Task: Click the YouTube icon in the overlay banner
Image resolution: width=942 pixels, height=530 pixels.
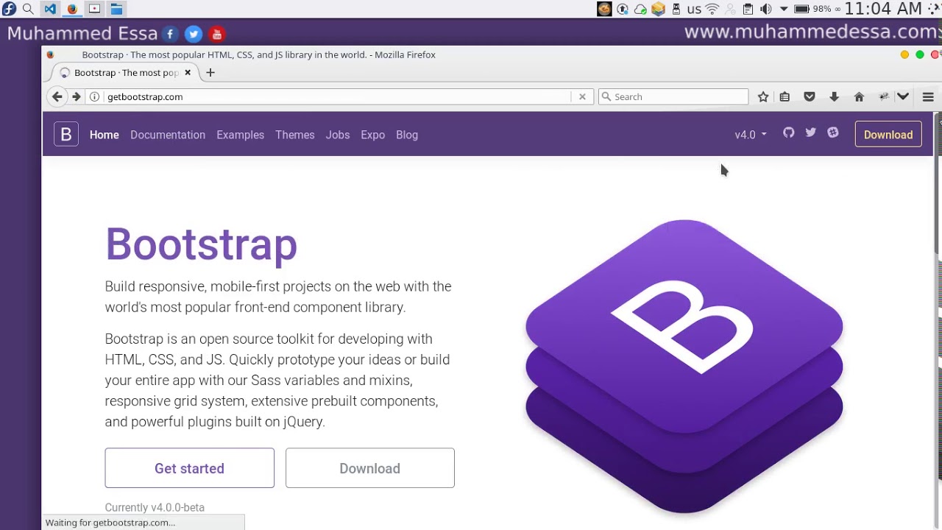Action: click(216, 34)
